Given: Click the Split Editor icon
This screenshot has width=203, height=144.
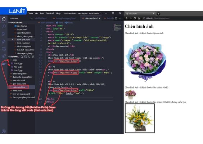Looking at the screenshot, I should (116, 18).
